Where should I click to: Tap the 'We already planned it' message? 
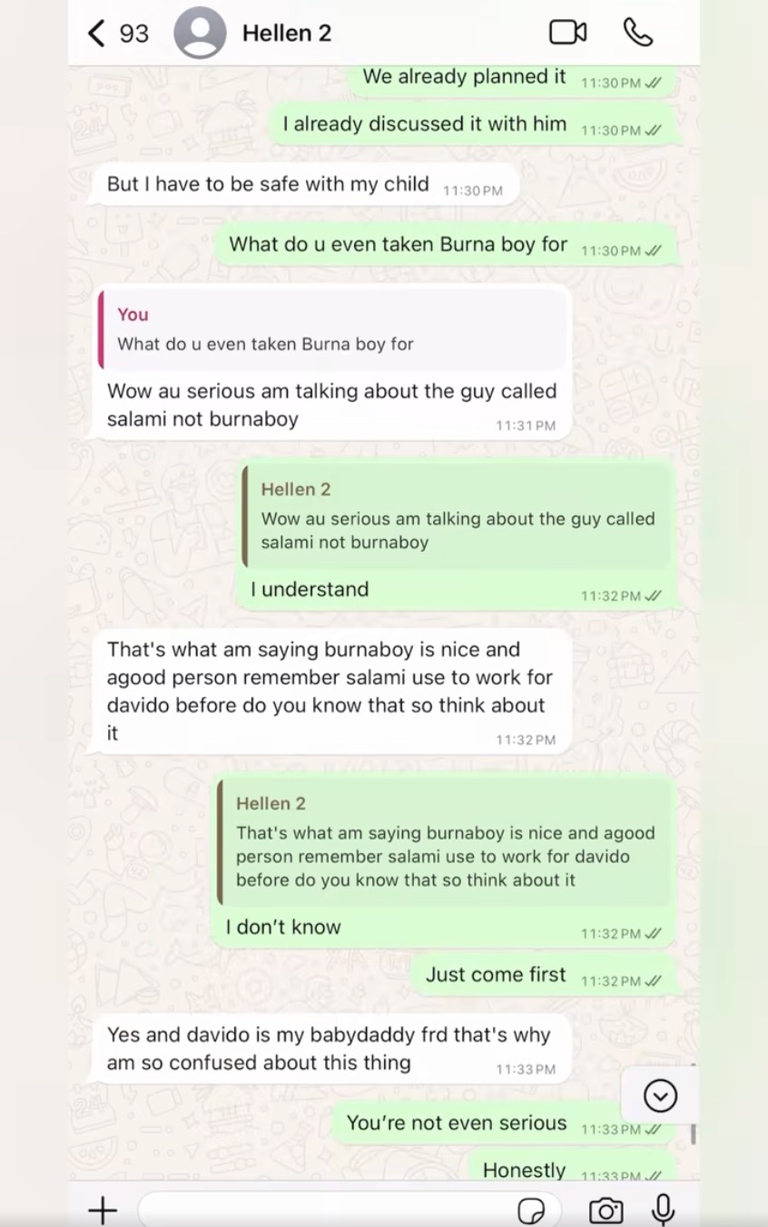tap(463, 76)
